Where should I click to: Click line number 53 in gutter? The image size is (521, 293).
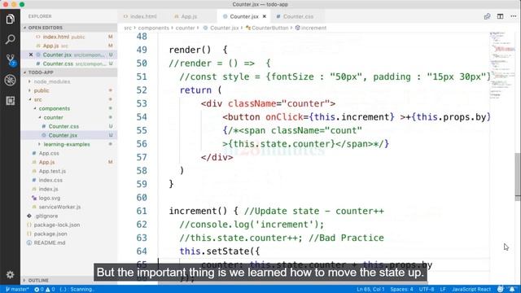(142, 103)
